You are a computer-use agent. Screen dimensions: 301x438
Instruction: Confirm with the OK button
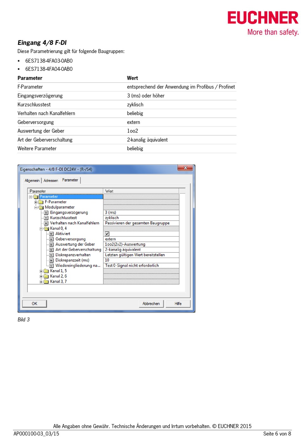point(35,304)
